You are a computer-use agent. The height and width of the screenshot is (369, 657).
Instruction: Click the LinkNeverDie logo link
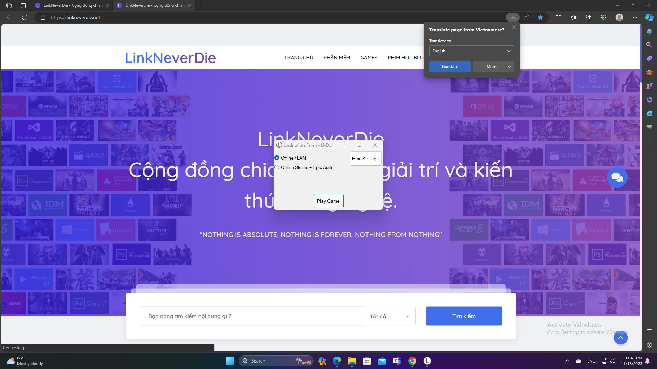[170, 58]
